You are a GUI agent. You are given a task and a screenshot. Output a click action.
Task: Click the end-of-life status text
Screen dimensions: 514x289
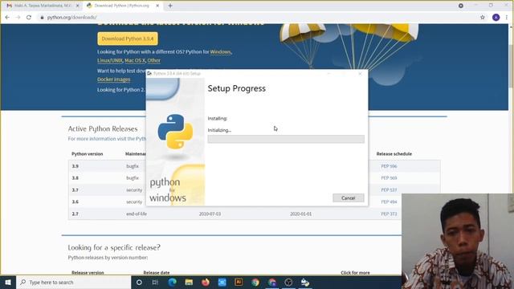(x=137, y=214)
